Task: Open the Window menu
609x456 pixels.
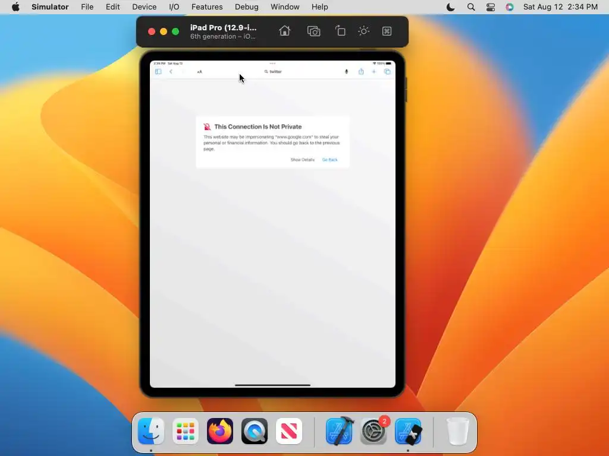Action: click(x=285, y=7)
